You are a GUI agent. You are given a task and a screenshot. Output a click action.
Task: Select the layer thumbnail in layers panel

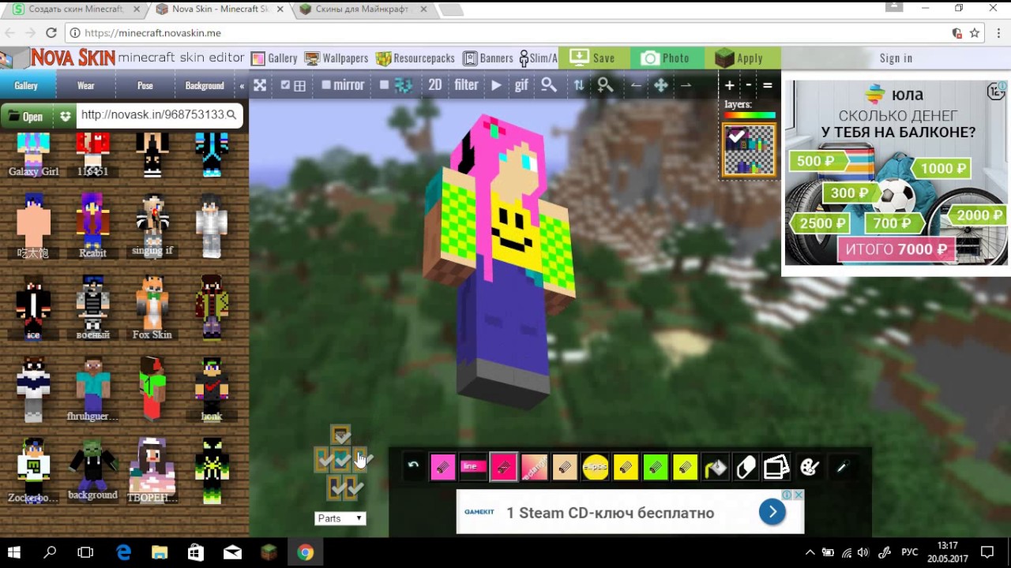pyautogui.click(x=749, y=150)
